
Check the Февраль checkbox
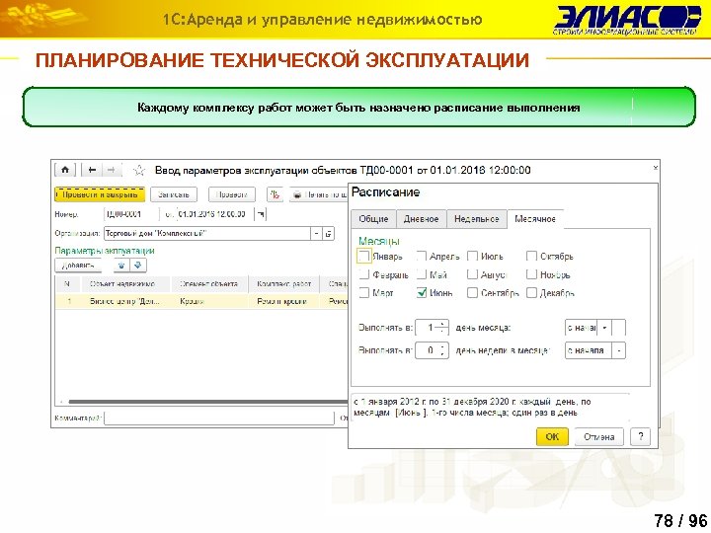click(x=363, y=274)
